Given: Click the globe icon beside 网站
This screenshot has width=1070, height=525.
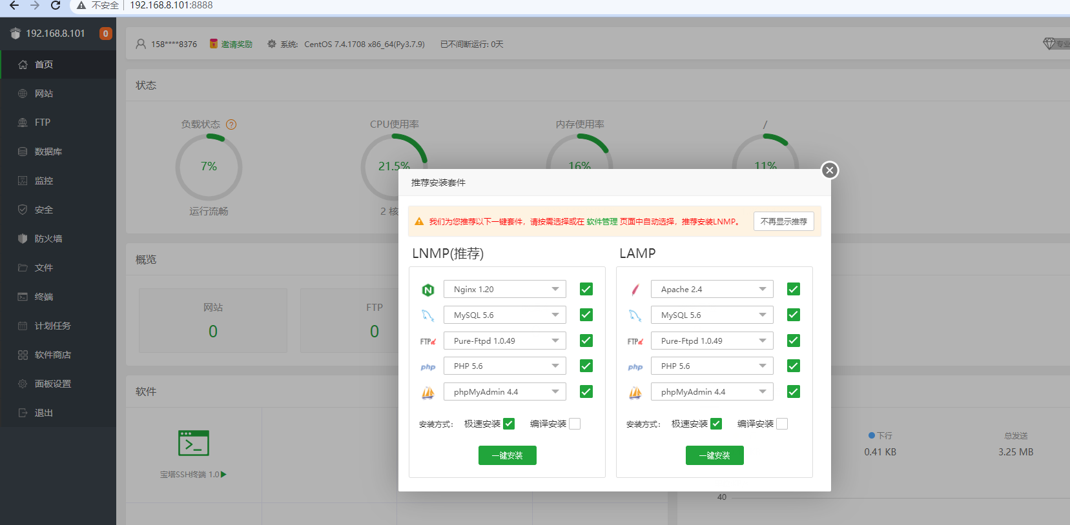Looking at the screenshot, I should click(x=23, y=94).
